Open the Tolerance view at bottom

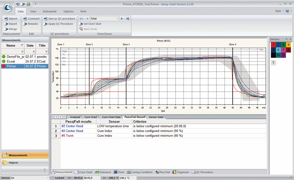[x=103, y=172]
